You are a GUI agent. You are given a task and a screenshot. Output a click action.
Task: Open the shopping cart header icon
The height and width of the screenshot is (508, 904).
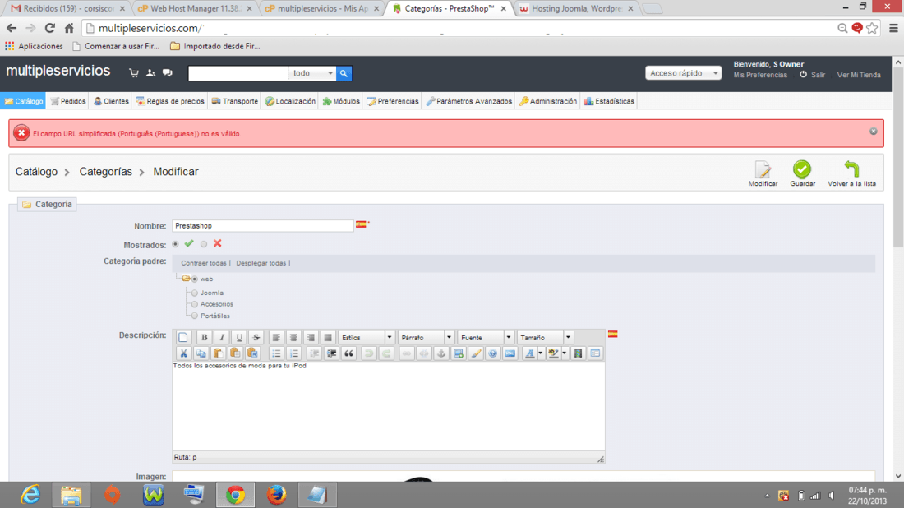[134, 72]
